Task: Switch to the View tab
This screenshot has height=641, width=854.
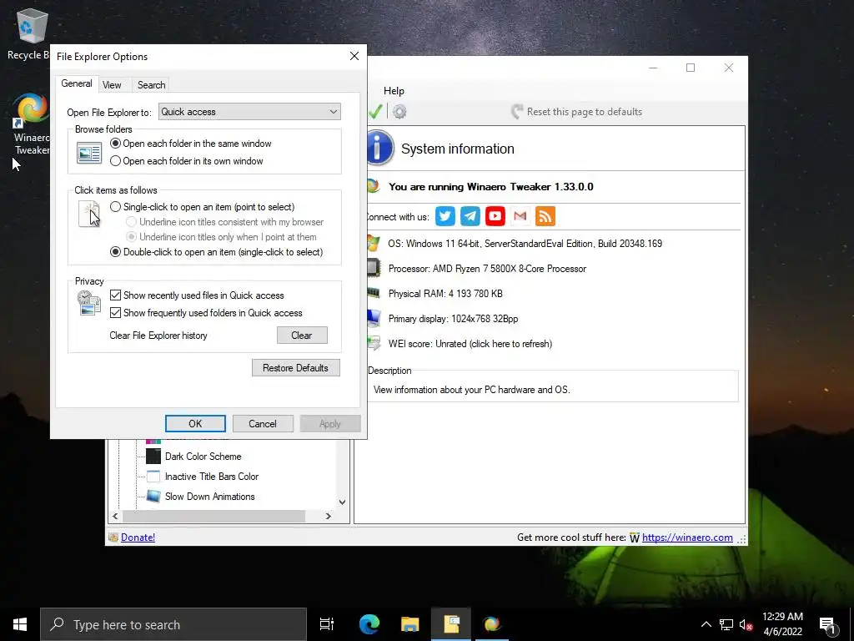Action: tap(112, 85)
